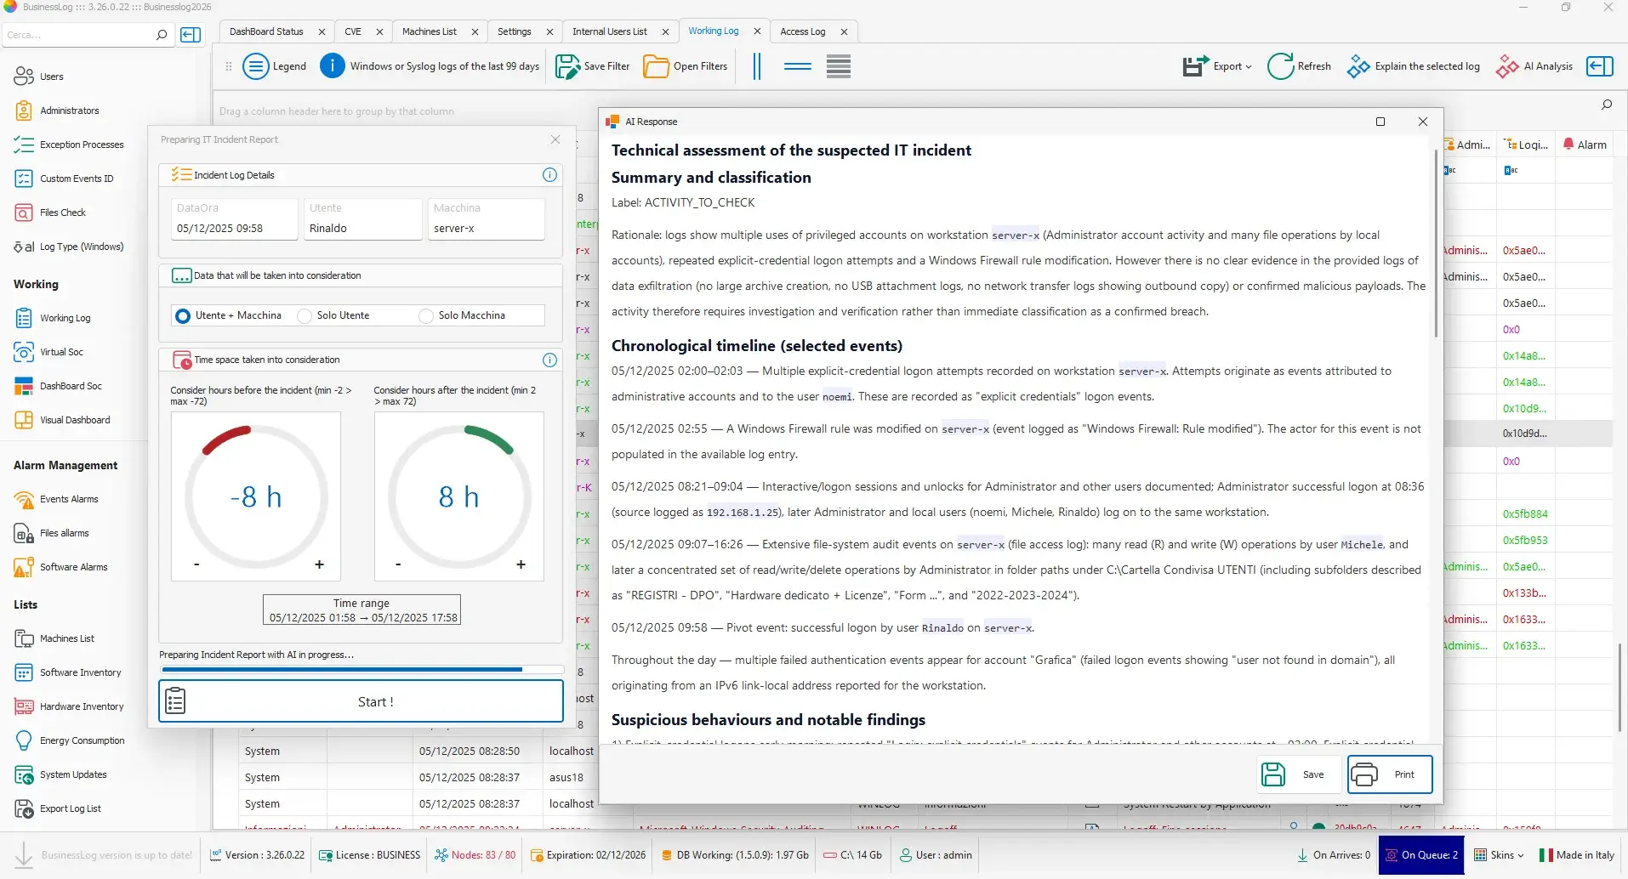
Task: Click the info icon beside Incident Log Details
Action: click(x=549, y=175)
